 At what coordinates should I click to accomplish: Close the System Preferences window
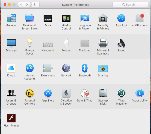[x=5, y=4]
